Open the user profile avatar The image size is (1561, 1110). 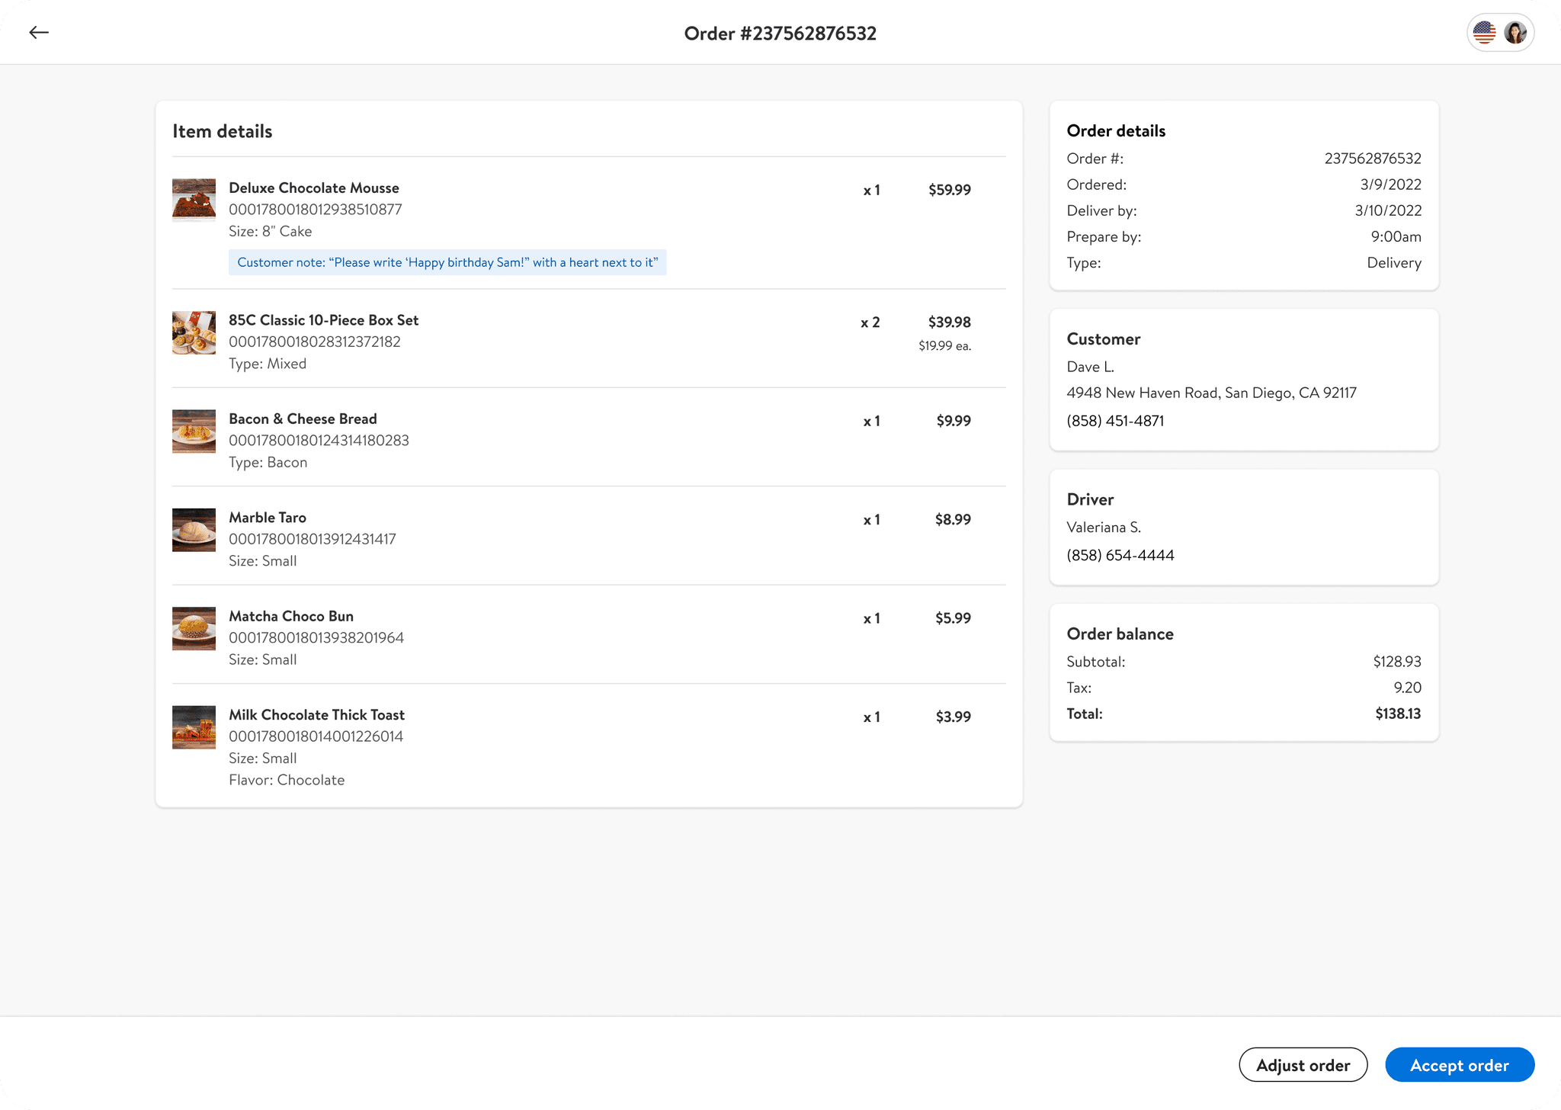pos(1515,33)
